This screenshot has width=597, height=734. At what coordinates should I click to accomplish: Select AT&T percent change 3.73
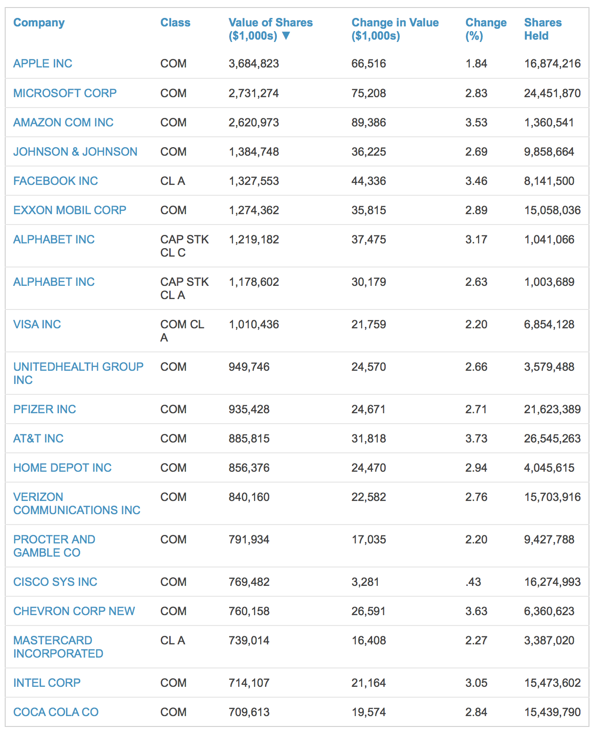coord(476,439)
